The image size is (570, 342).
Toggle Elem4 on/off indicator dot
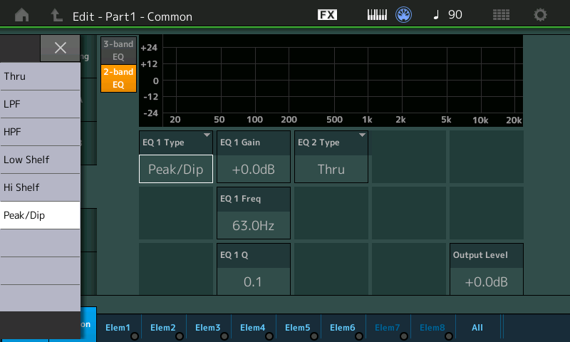click(x=269, y=336)
